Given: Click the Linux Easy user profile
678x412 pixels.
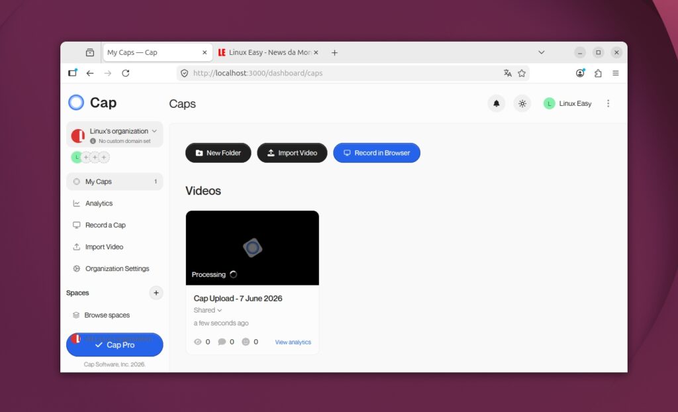Looking at the screenshot, I should tap(567, 103).
